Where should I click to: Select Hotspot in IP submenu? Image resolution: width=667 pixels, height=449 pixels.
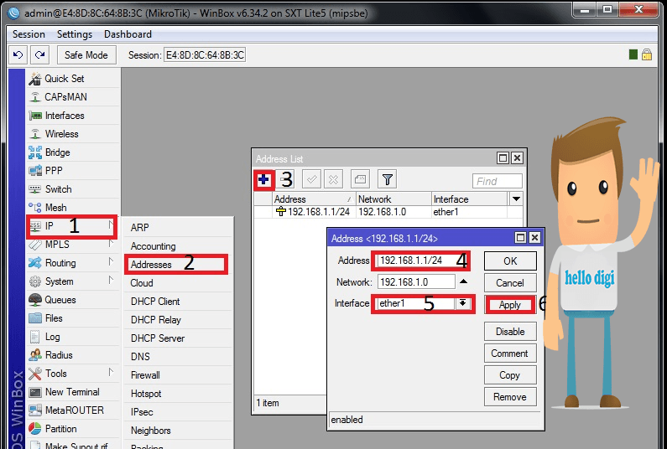pos(178,394)
